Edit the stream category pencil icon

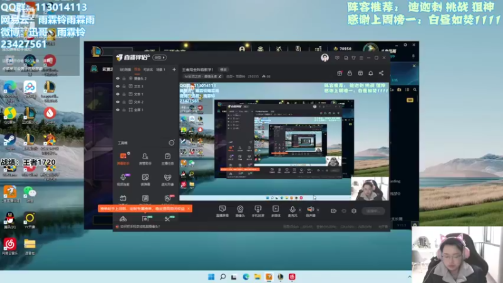coord(219,76)
